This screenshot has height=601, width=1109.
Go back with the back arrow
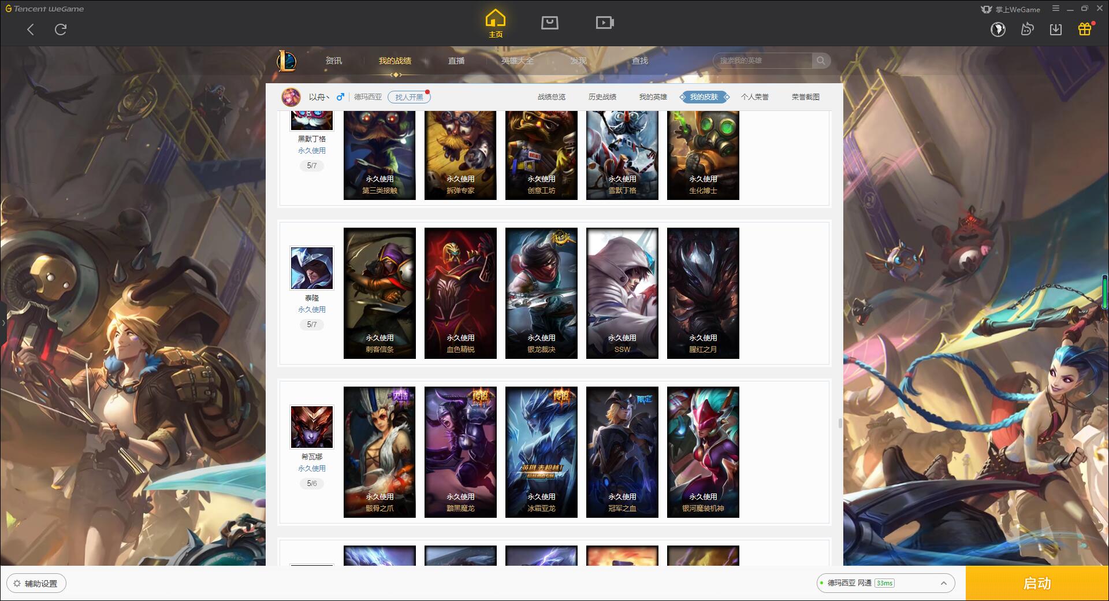point(31,29)
